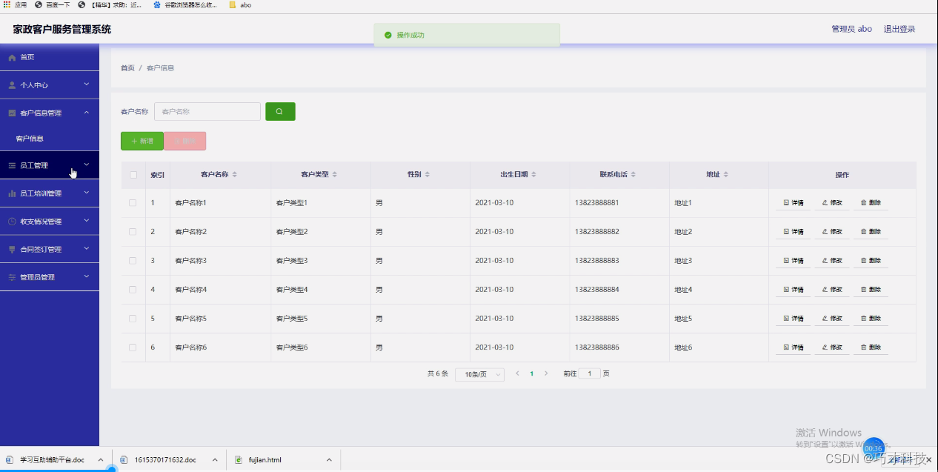This screenshot has height=472, width=938.
Task: Open the abo bookmark folder
Action: click(x=240, y=4)
